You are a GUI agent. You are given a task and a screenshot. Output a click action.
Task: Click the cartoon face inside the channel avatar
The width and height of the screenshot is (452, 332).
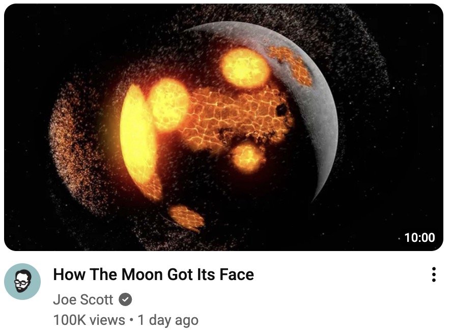click(22, 281)
